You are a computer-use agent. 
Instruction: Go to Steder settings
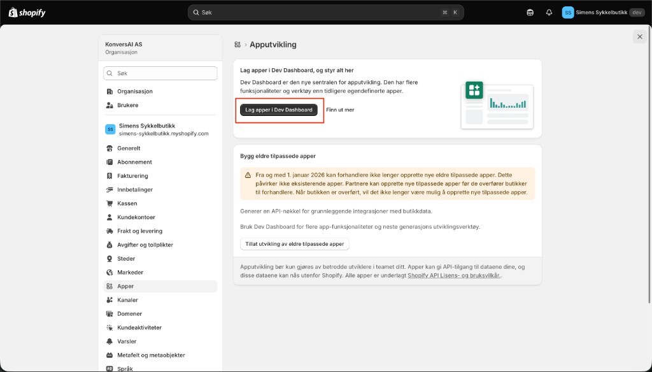click(x=160, y=259)
